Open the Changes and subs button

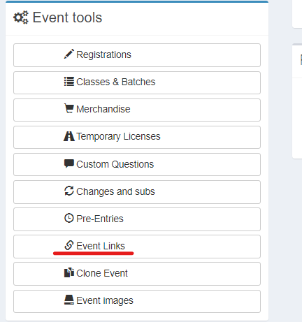(x=137, y=192)
